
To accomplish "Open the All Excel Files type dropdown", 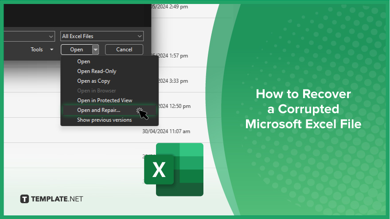I will (102, 36).
